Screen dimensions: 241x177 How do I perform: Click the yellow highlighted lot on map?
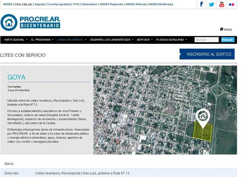coord(203,133)
